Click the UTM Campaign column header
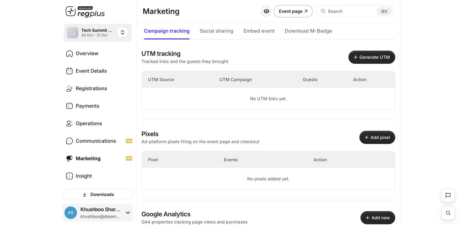Screen dimensions: 460x226 236,80
